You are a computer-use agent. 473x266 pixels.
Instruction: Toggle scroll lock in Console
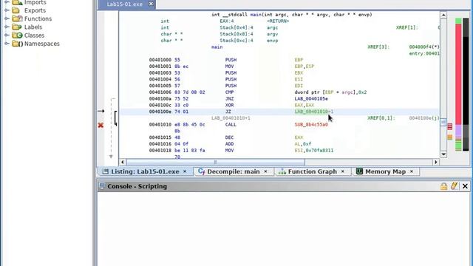tap(443, 186)
